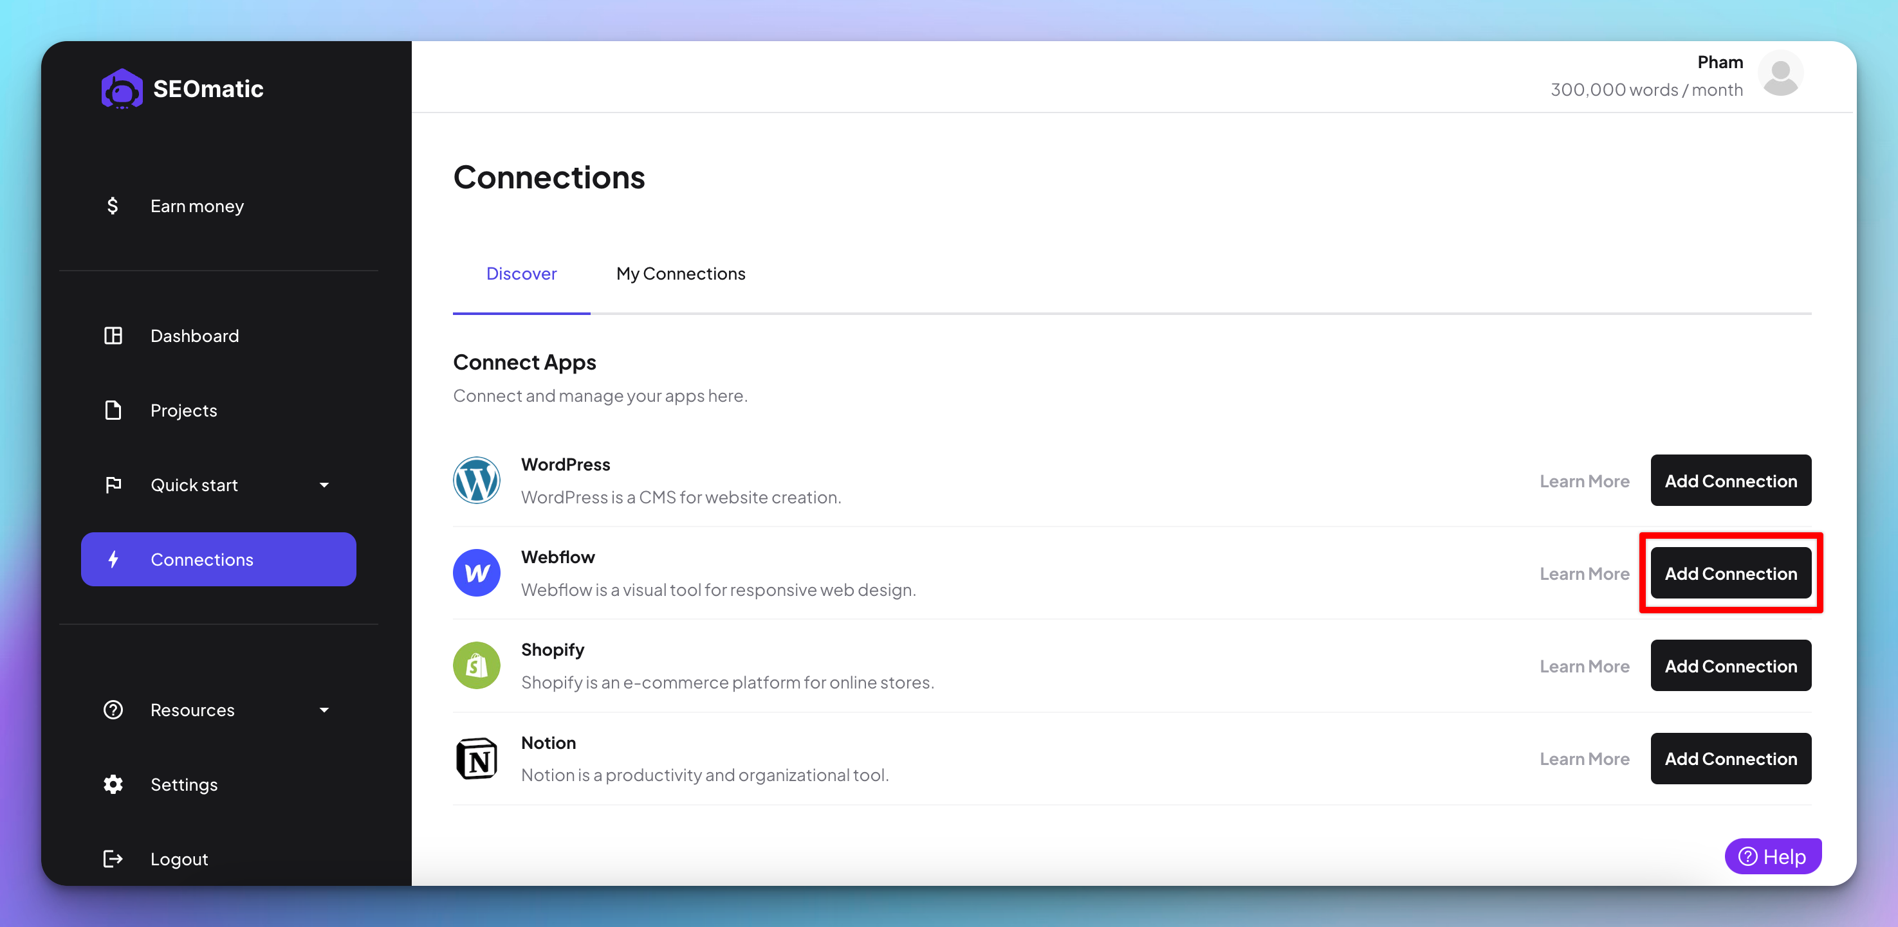Expand the Quick start dropdown arrow
1898x927 pixels.
[x=324, y=485]
